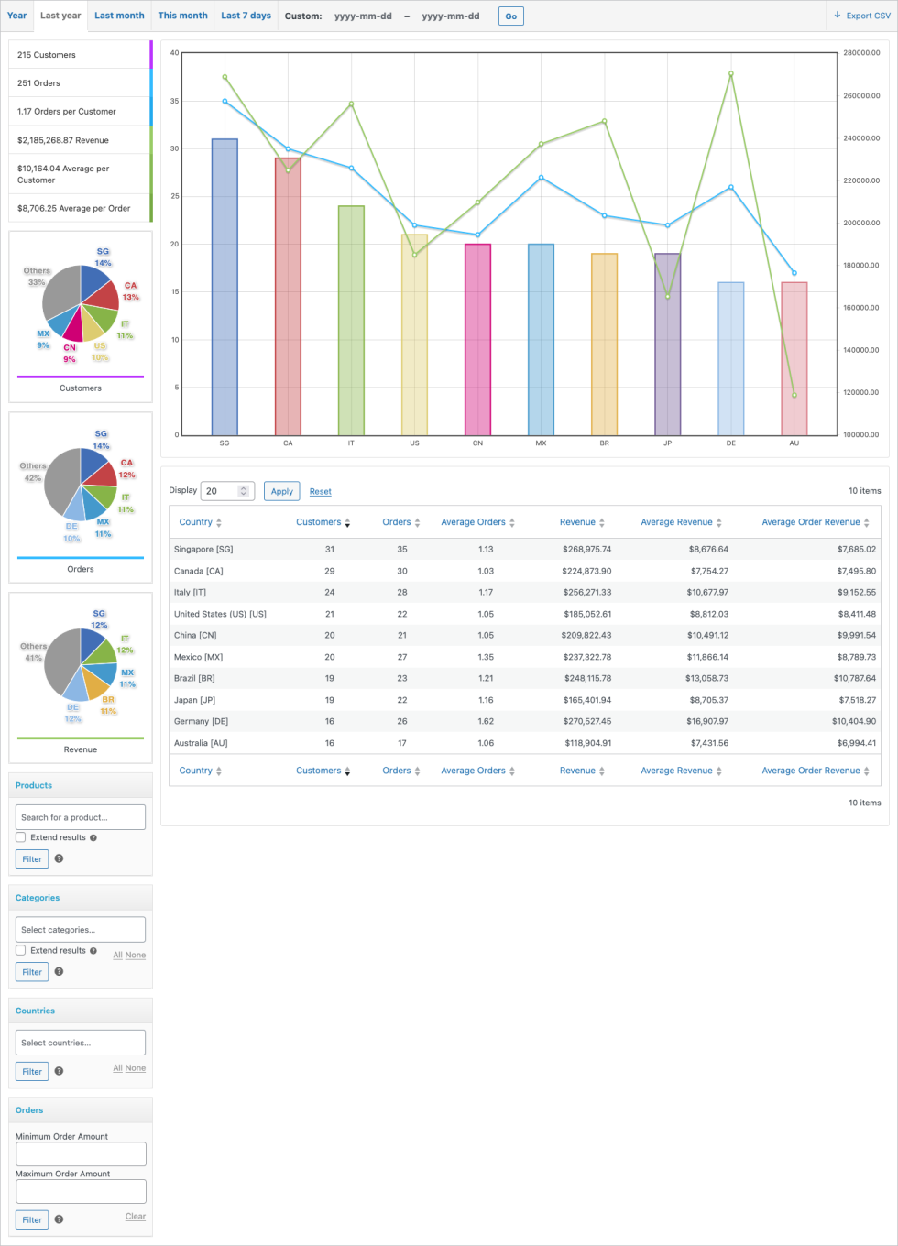Viewport: 898px width, 1246px height.
Task: Click Apply to update the display count
Action: tap(281, 491)
